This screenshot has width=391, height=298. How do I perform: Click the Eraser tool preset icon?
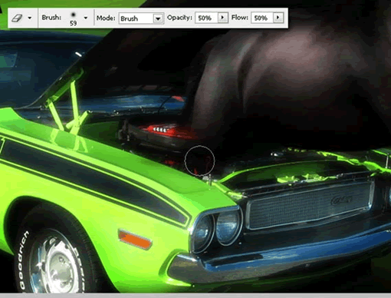click(x=17, y=18)
